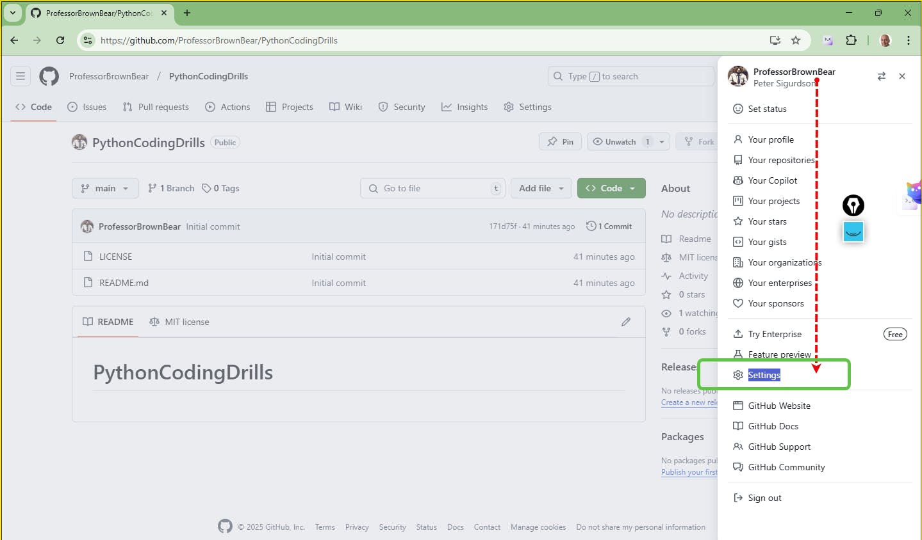This screenshot has width=922, height=540.
Task: Click the account switcher arrows icon
Action: 882,76
